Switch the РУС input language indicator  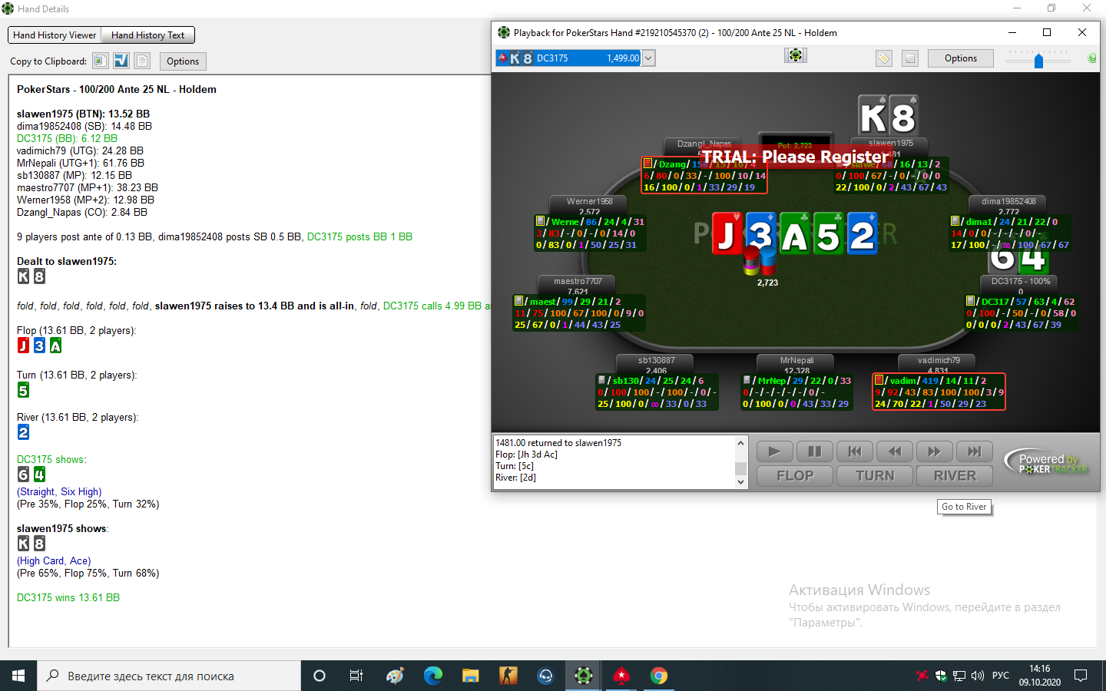pos(1001,676)
